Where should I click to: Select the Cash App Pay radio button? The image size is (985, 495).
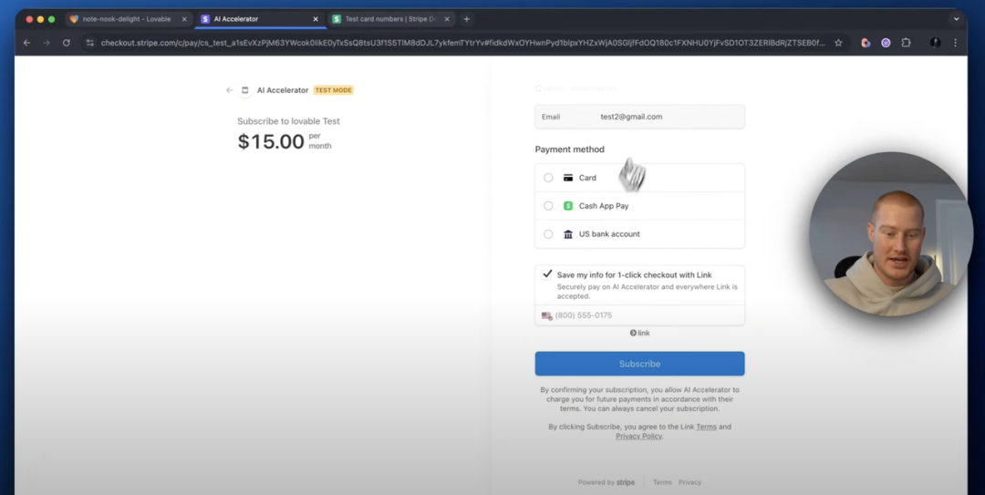(548, 206)
